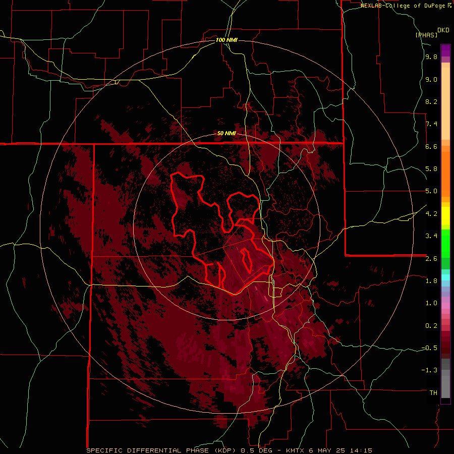Viewport: 454px width, 454px height.
Task: Click the 9.0 legend value
Action: coord(431,80)
